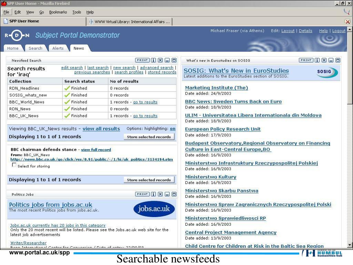This screenshot has width=353, height=265.
Task: Print the What's new in Eurostudies panel
Action: click(x=306, y=60)
